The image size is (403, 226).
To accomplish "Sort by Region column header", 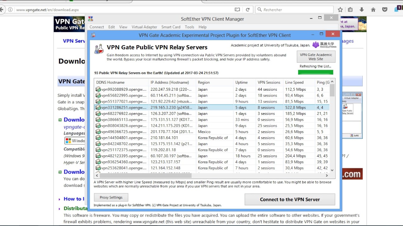I will tap(214, 83).
